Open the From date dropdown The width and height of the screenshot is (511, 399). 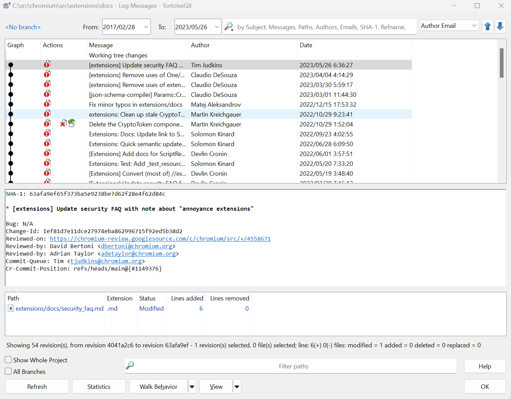[x=145, y=27]
